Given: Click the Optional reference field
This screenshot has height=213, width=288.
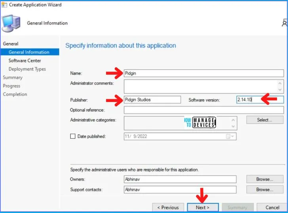Looking at the screenshot, I should tap(204, 110).
